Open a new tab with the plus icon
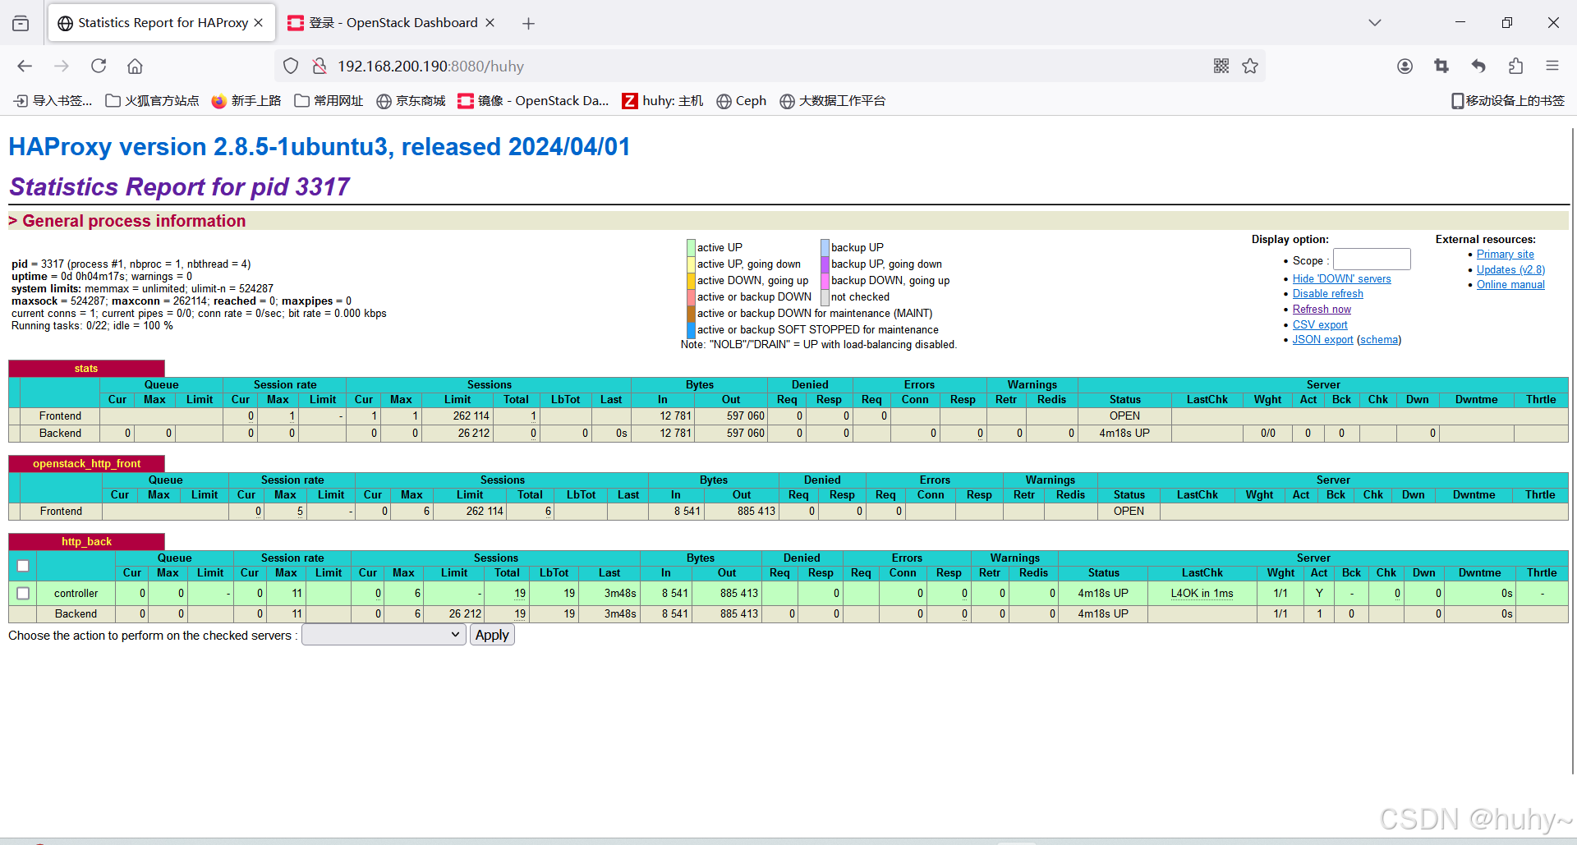1577x845 pixels. (x=529, y=24)
